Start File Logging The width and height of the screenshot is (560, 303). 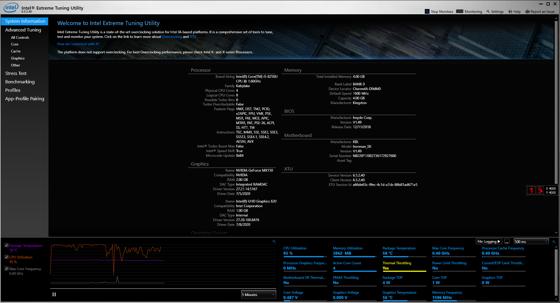coord(489,242)
